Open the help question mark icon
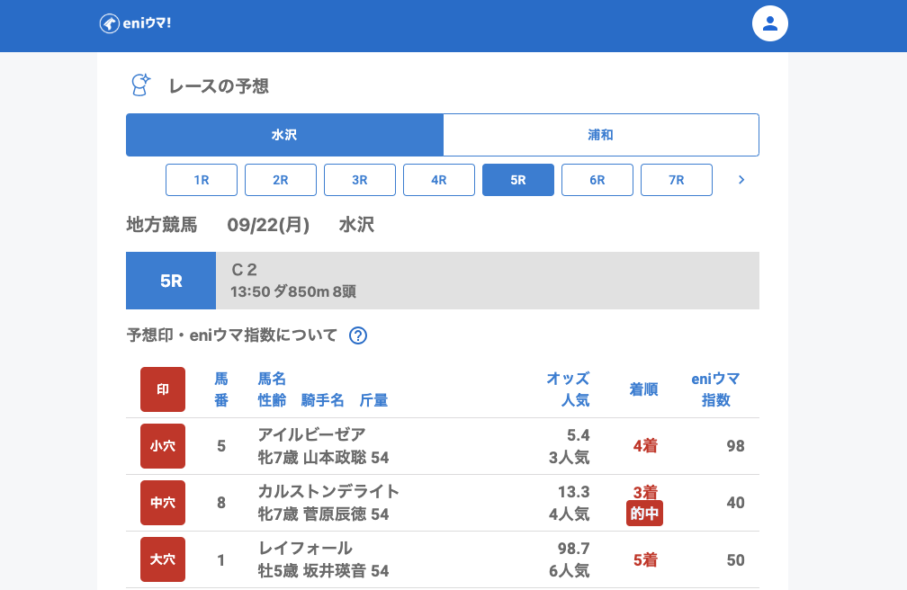Viewport: 907px width, 590px height. (358, 335)
